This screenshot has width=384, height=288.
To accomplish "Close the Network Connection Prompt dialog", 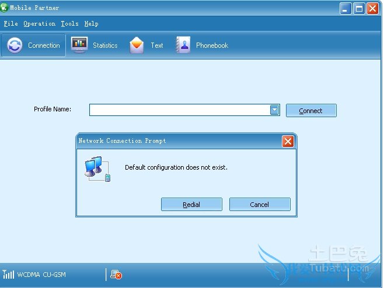I will click(x=288, y=141).
